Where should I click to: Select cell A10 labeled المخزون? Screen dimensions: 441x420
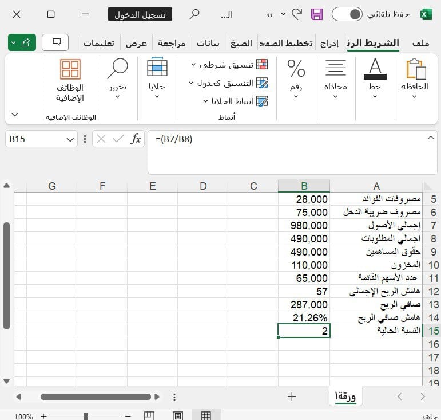click(x=376, y=265)
